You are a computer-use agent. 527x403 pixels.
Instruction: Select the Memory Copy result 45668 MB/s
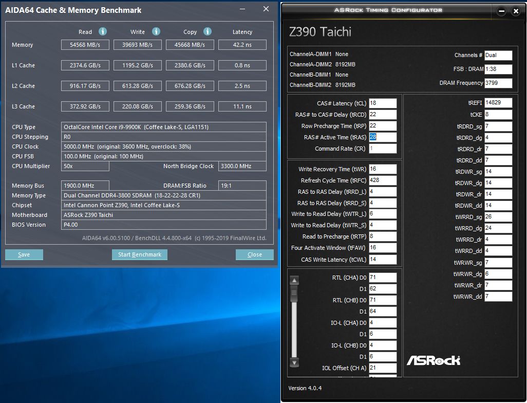tap(190, 45)
